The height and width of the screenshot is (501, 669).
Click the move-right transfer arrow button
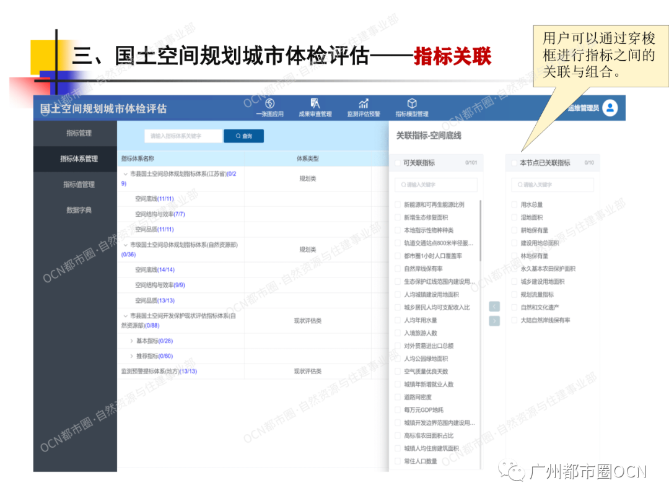point(494,321)
